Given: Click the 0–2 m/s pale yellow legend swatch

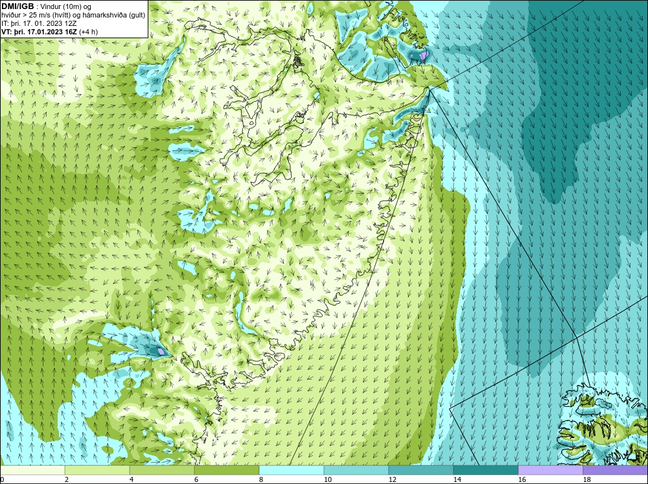Looking at the screenshot, I should tap(32, 470).
